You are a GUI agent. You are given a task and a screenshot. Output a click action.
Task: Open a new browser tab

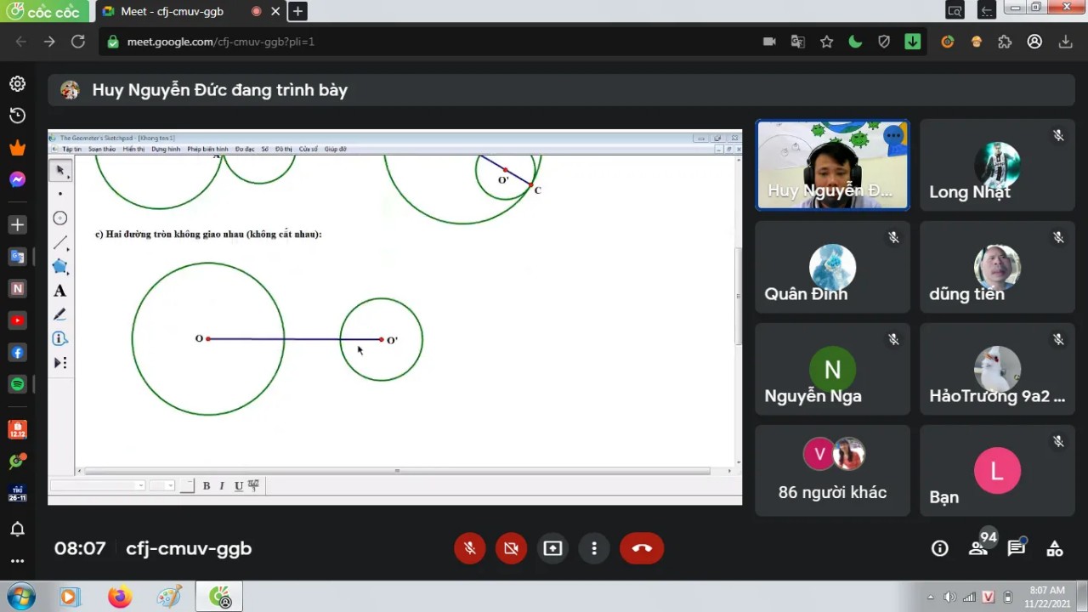[297, 12]
